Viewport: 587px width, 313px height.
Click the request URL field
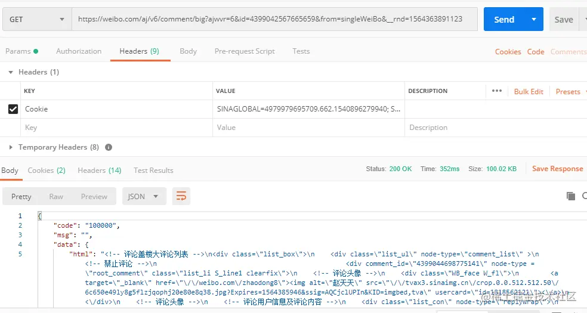pos(274,19)
